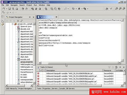The image size is (127, 95).
Task: Open the External Tools dropdown arrow
Action: point(88,9)
